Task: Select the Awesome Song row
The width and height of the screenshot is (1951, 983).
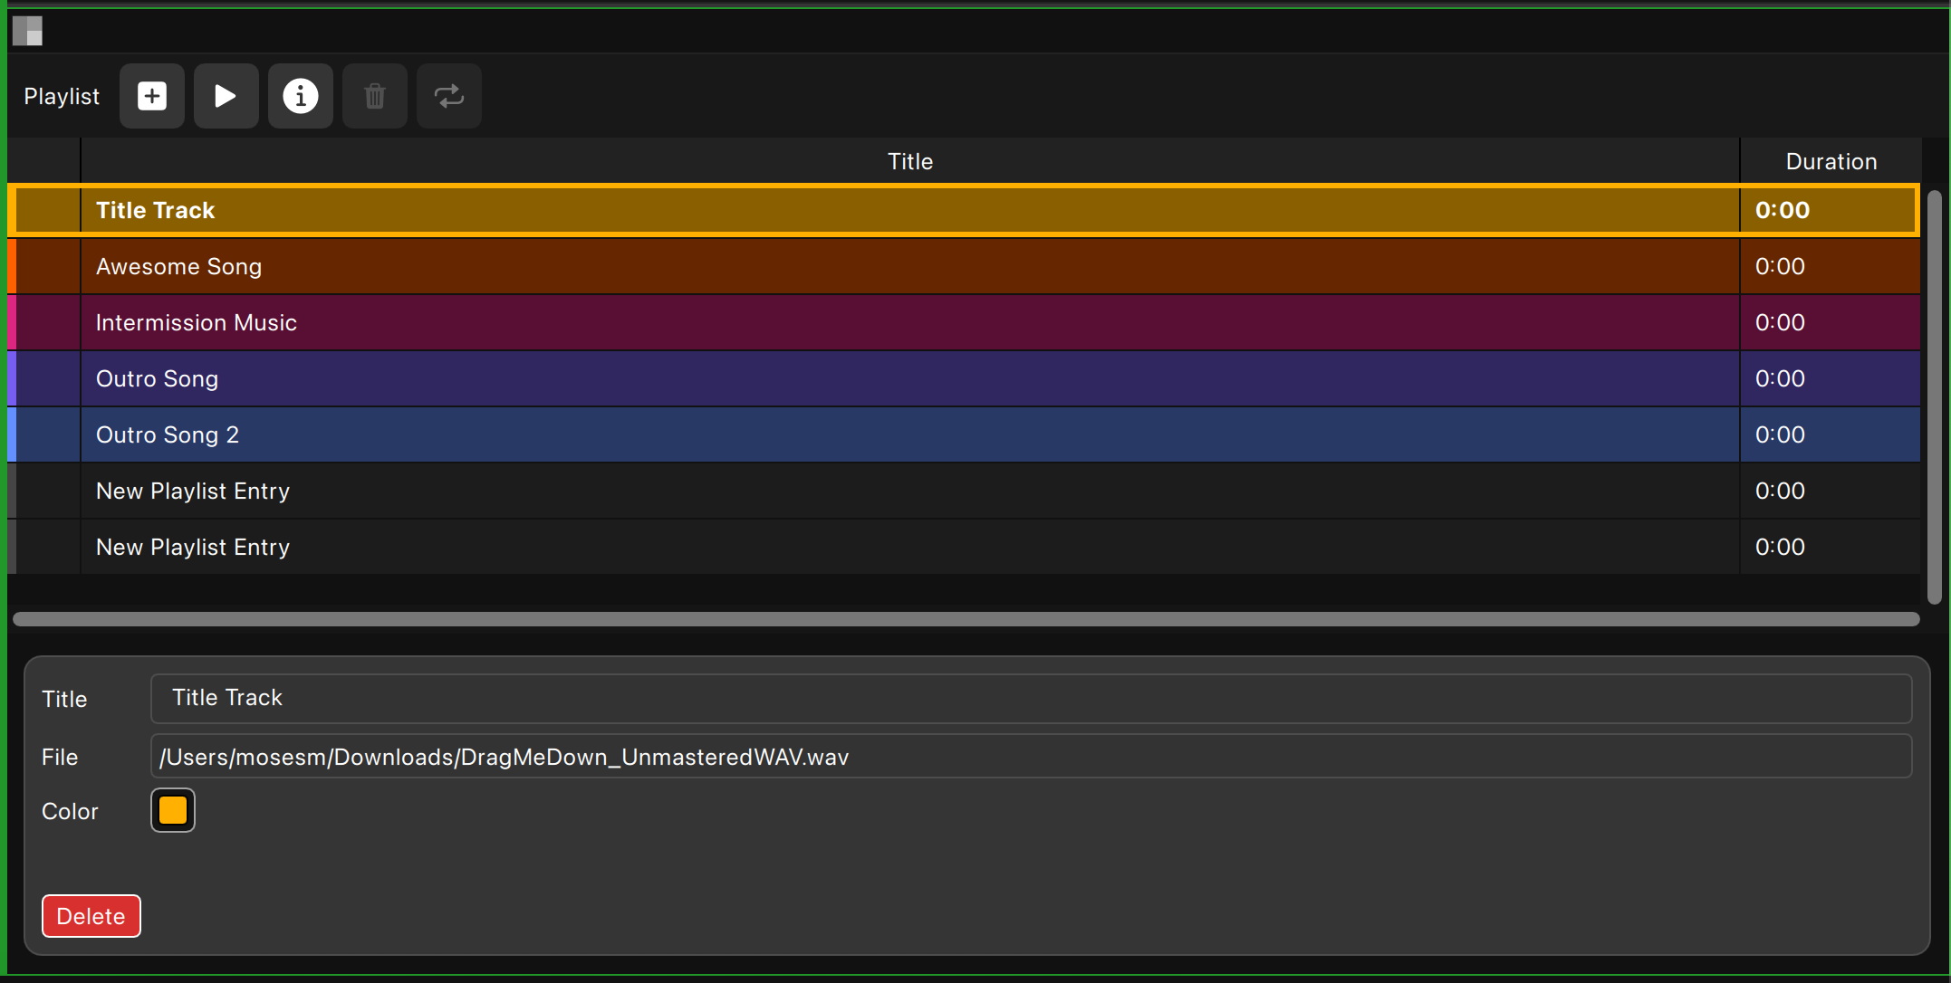Action: click(x=543, y=266)
